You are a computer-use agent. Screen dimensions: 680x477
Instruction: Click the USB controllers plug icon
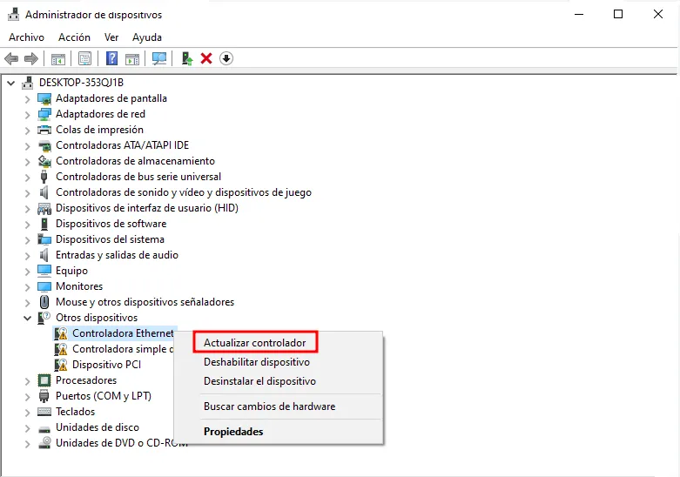tap(44, 177)
